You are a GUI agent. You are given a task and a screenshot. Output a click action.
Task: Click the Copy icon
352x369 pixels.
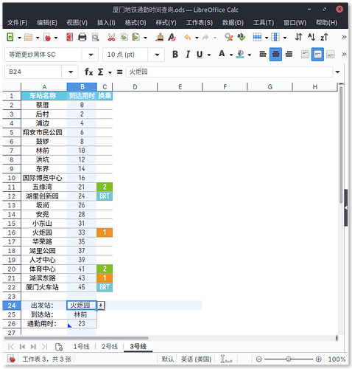pyautogui.click(x=124, y=37)
